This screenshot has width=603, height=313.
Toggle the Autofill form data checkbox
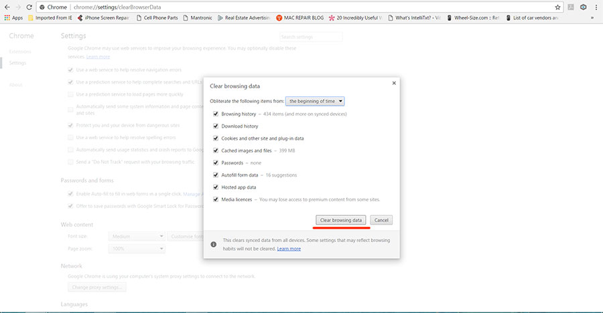[216, 175]
